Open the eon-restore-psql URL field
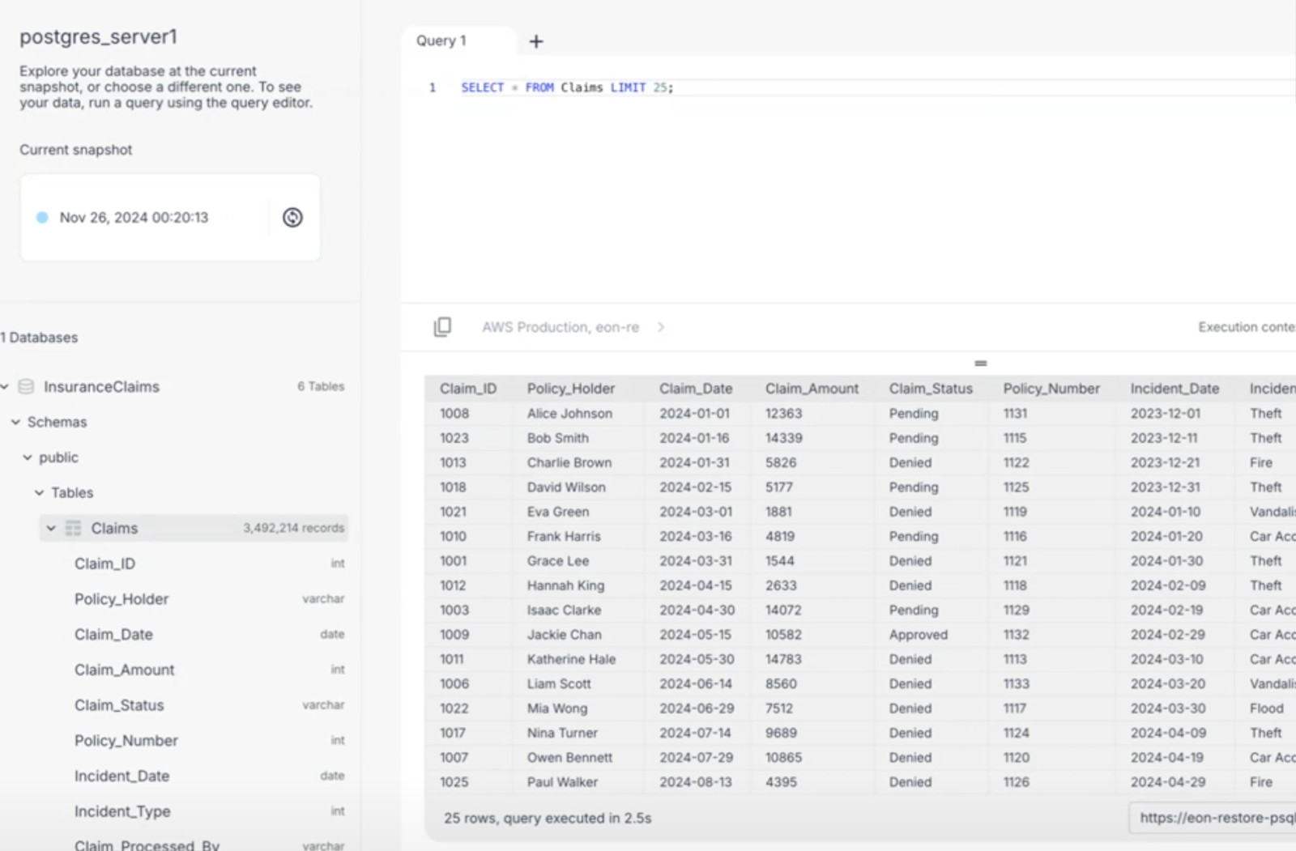The width and height of the screenshot is (1296, 851). click(x=1213, y=818)
